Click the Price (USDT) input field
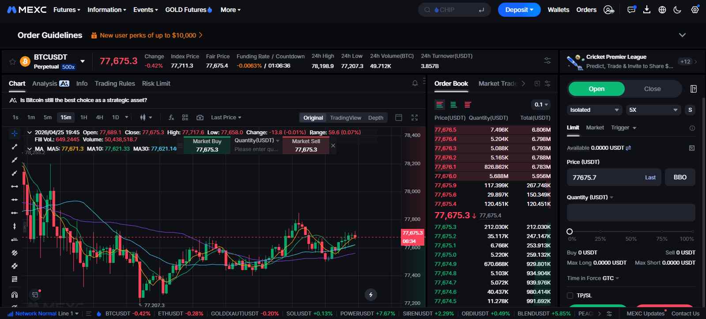 click(614, 177)
